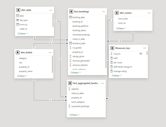Click the dim_date field list scrollbar

[x=53, y=20]
